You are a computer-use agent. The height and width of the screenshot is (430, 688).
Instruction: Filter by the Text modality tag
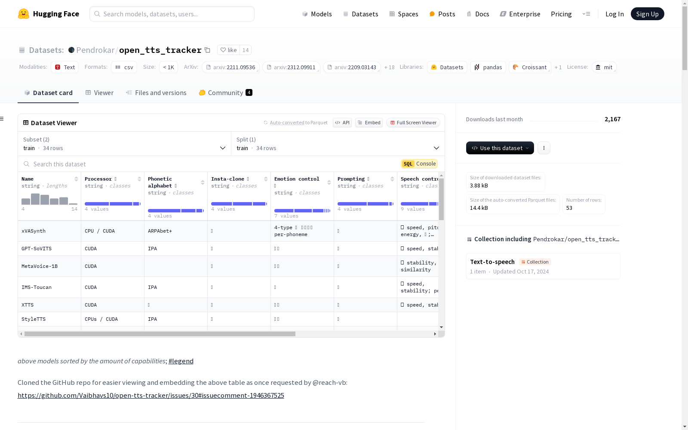pyautogui.click(x=65, y=67)
